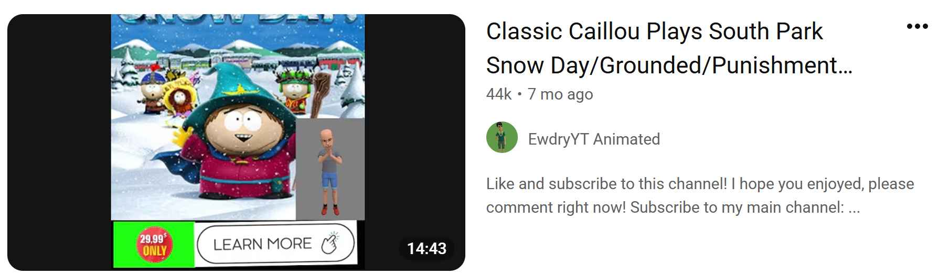The width and height of the screenshot is (949, 274).
Task: Click the EwdryYT Animated channel avatar
Action: (502, 138)
